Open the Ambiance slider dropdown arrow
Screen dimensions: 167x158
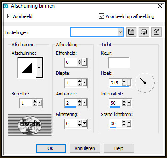coord(84,103)
